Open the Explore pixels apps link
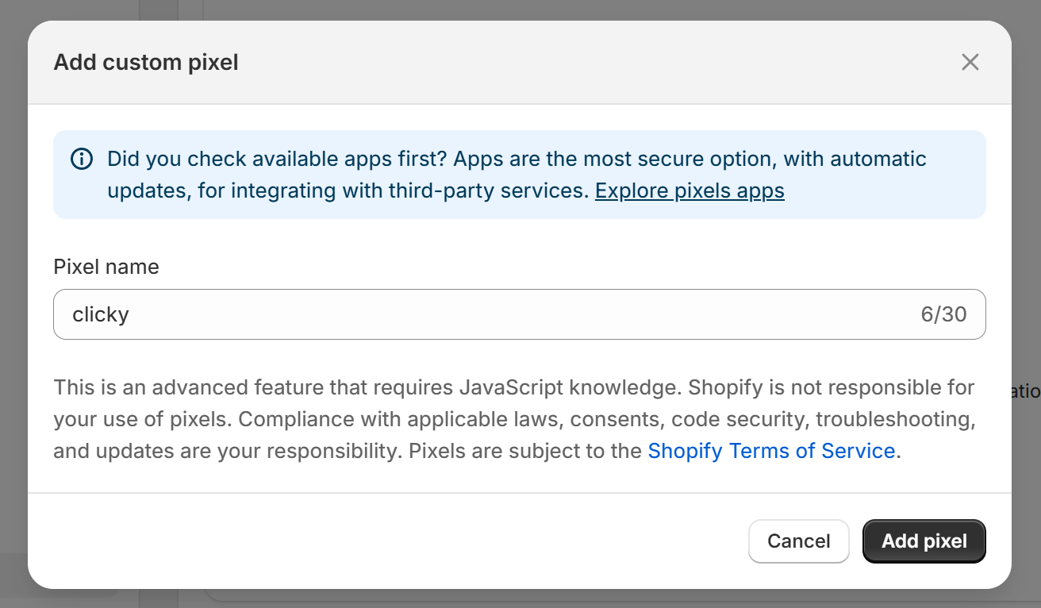 click(x=689, y=190)
